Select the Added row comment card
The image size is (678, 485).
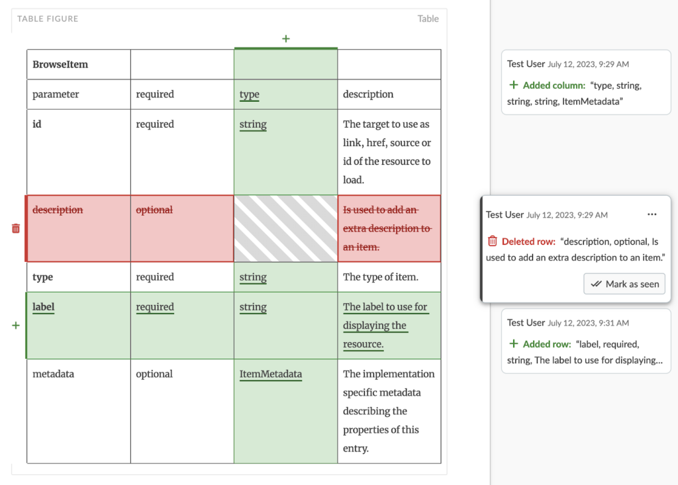586,341
